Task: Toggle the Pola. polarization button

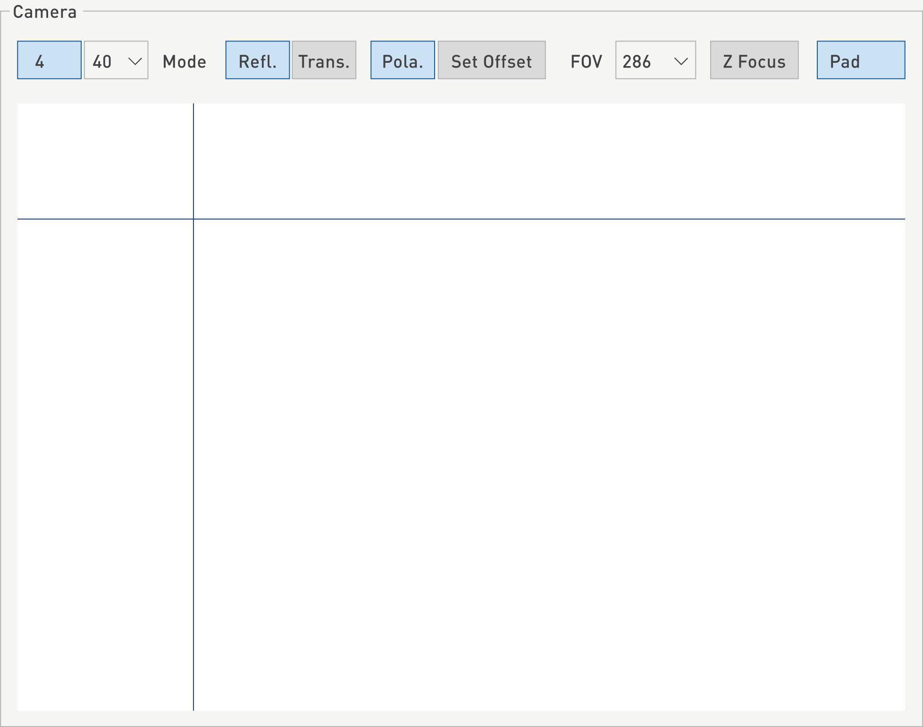Action: (x=402, y=60)
